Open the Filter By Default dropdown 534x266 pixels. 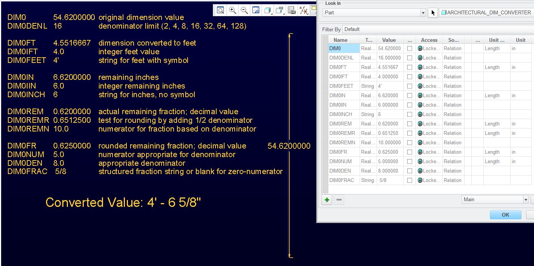[438, 29]
